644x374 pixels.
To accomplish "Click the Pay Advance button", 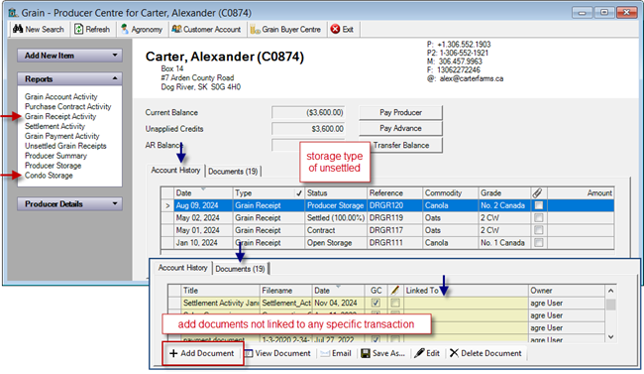I will coord(400,128).
